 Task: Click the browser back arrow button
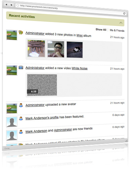coord(6,5)
